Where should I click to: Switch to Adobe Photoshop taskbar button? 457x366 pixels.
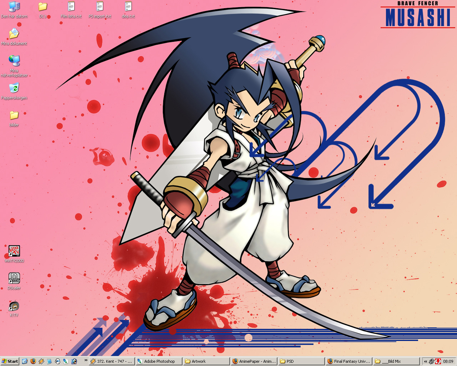(x=159, y=361)
